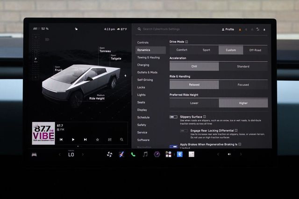Click the notification bell icon in header
Image resolution: width=299 pixels, height=199 pixels.
264,29
